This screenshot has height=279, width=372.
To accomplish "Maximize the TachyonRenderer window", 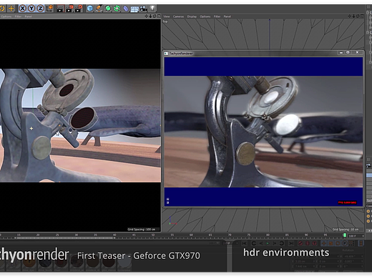I will [x=348, y=52].
